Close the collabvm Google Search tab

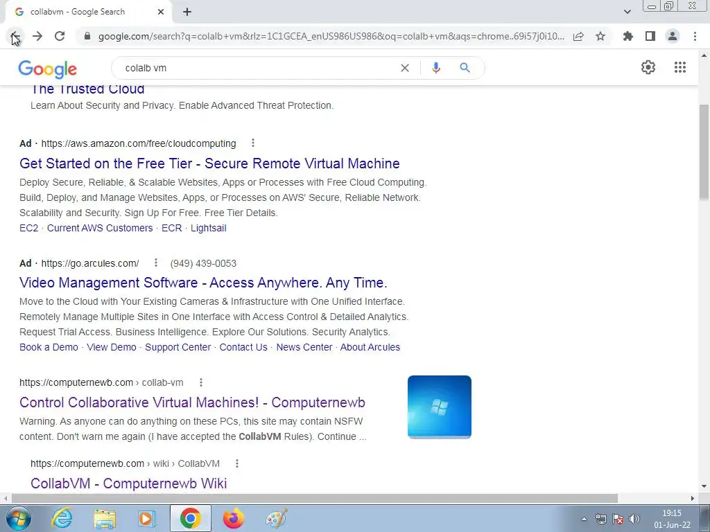161,12
